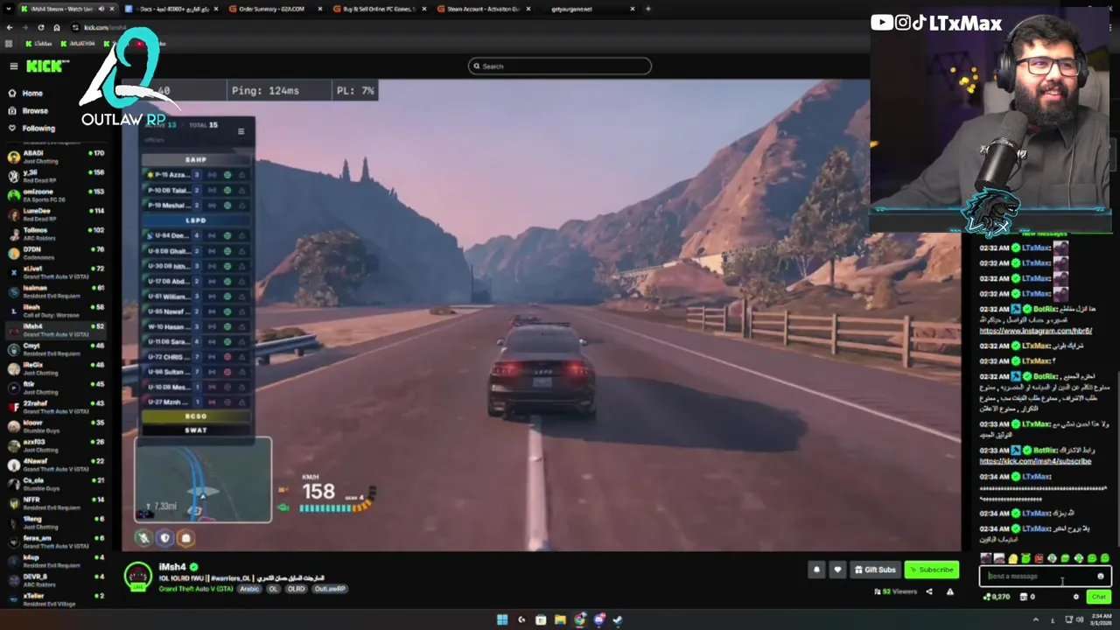Open Tollmos channel in the sidebar
The image size is (1120, 630).
[x=54, y=234]
